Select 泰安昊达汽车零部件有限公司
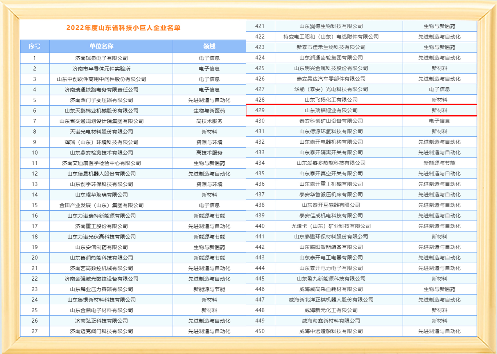Image resolution: width=497 pixels, height=354 pixels. 331,79
